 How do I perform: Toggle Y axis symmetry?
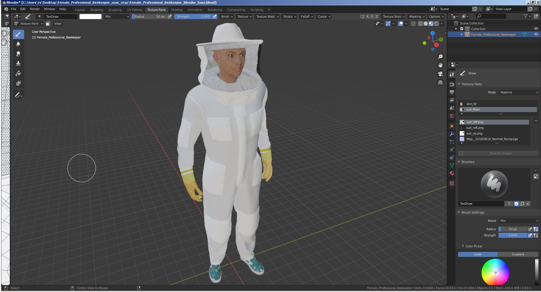click(x=372, y=17)
